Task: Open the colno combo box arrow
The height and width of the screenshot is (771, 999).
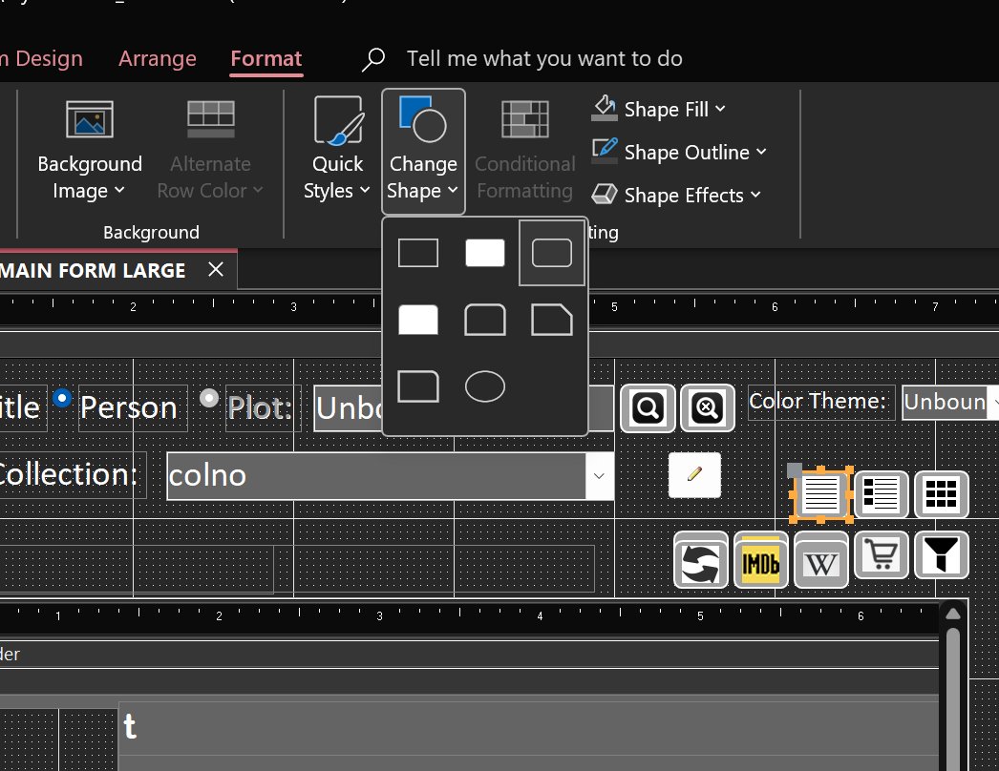Action: pyautogui.click(x=599, y=475)
